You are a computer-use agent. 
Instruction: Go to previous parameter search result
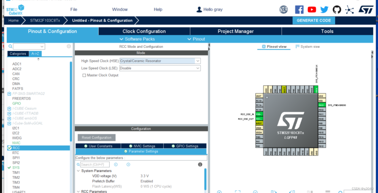pyautogui.click(x=116, y=165)
